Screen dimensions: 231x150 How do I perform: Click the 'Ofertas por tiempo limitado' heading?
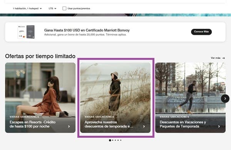click(x=40, y=56)
